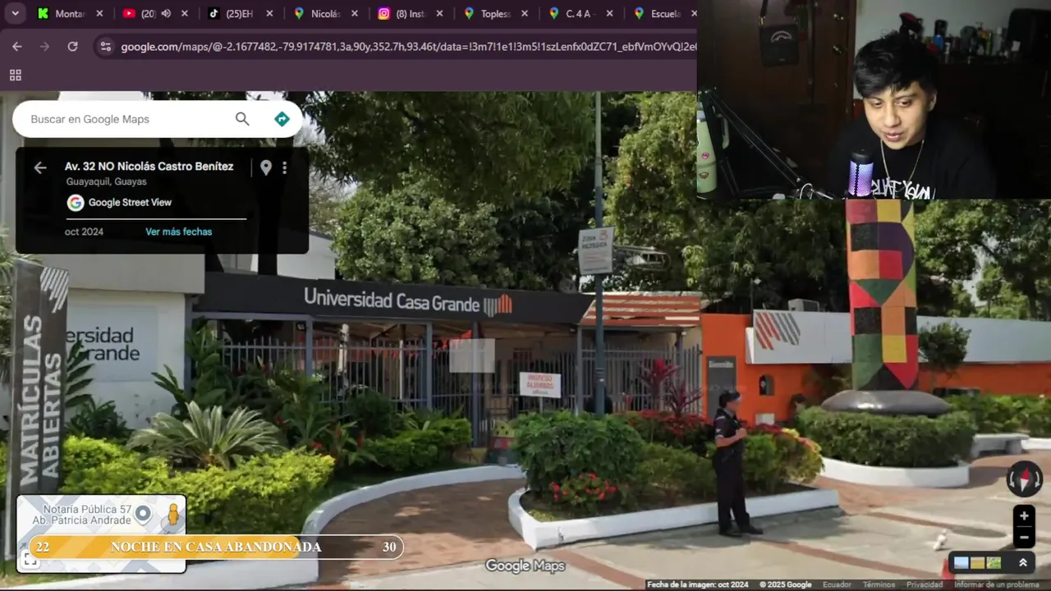The height and width of the screenshot is (591, 1051).
Task: Select the first blue sky imagery thumbnail
Action: 961,563
